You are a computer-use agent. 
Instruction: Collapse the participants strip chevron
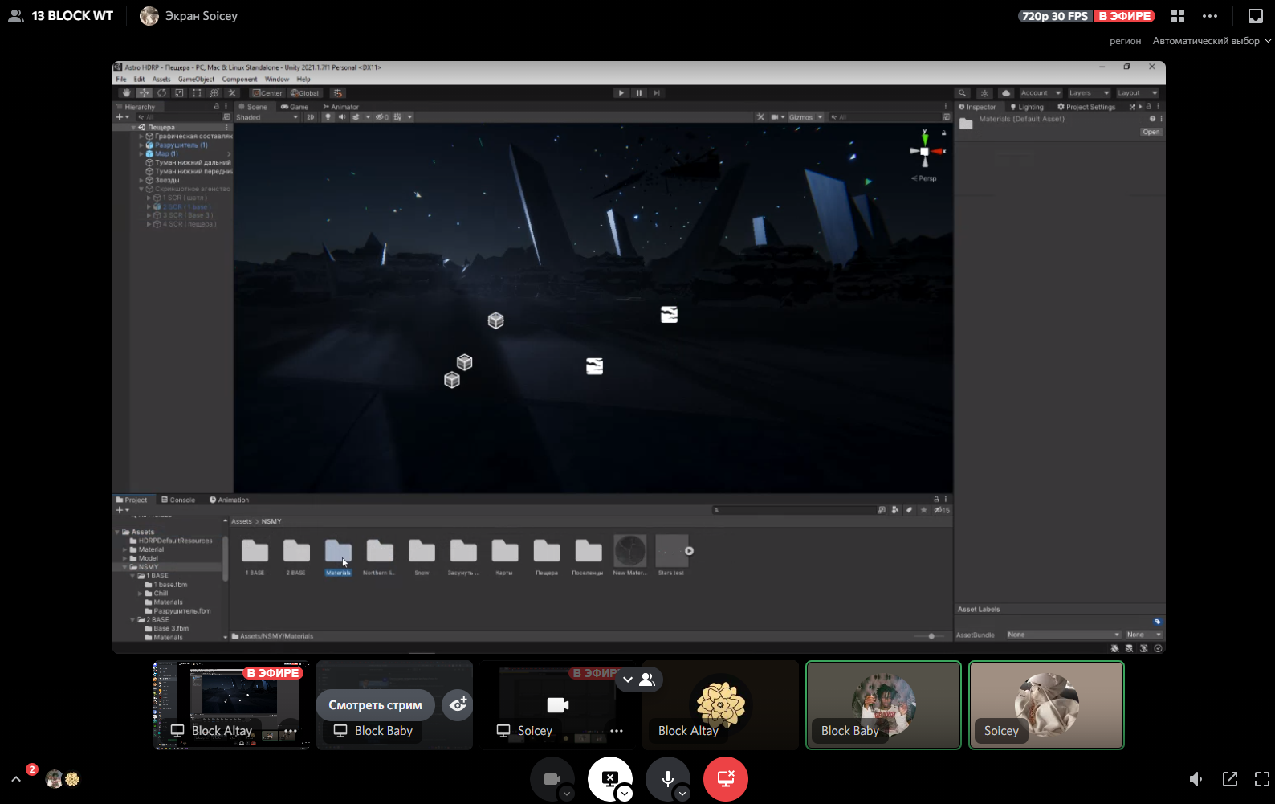tap(628, 680)
